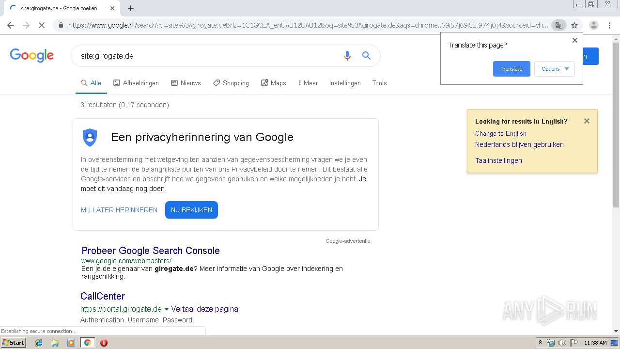Select Nederlands blijven gebruiken link
The width and height of the screenshot is (620, 349).
coord(519,144)
